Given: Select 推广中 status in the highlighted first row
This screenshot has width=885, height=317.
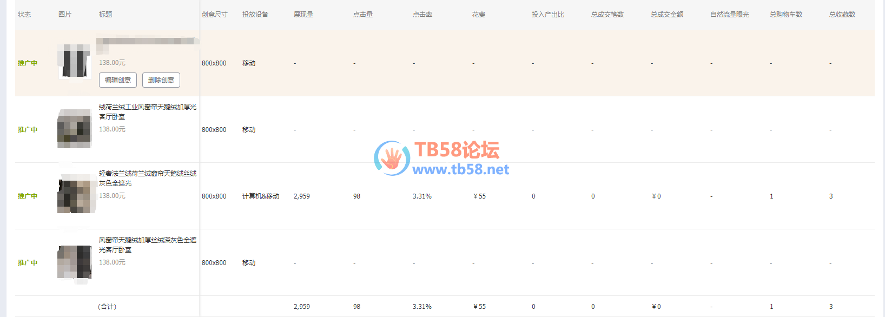Looking at the screenshot, I should pos(28,63).
